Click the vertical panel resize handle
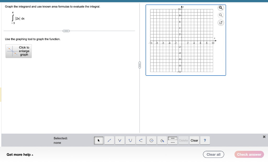 (139, 65)
